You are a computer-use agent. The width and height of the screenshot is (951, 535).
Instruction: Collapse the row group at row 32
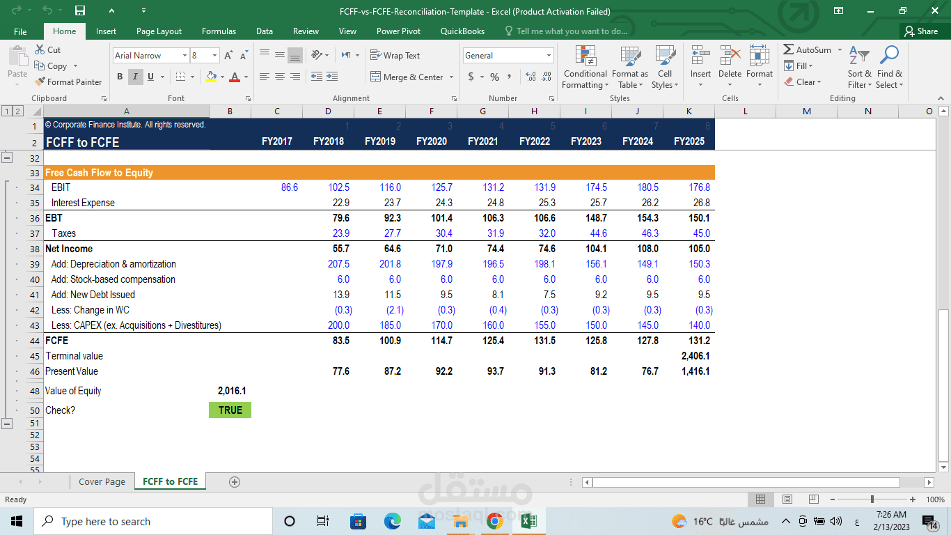tap(7, 158)
